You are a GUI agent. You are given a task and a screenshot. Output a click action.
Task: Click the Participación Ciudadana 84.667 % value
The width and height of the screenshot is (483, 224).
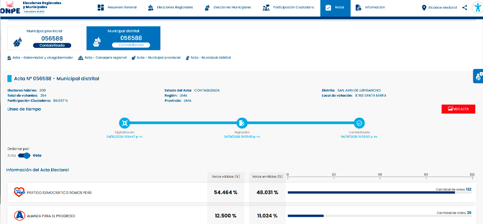pyautogui.click(x=60, y=100)
